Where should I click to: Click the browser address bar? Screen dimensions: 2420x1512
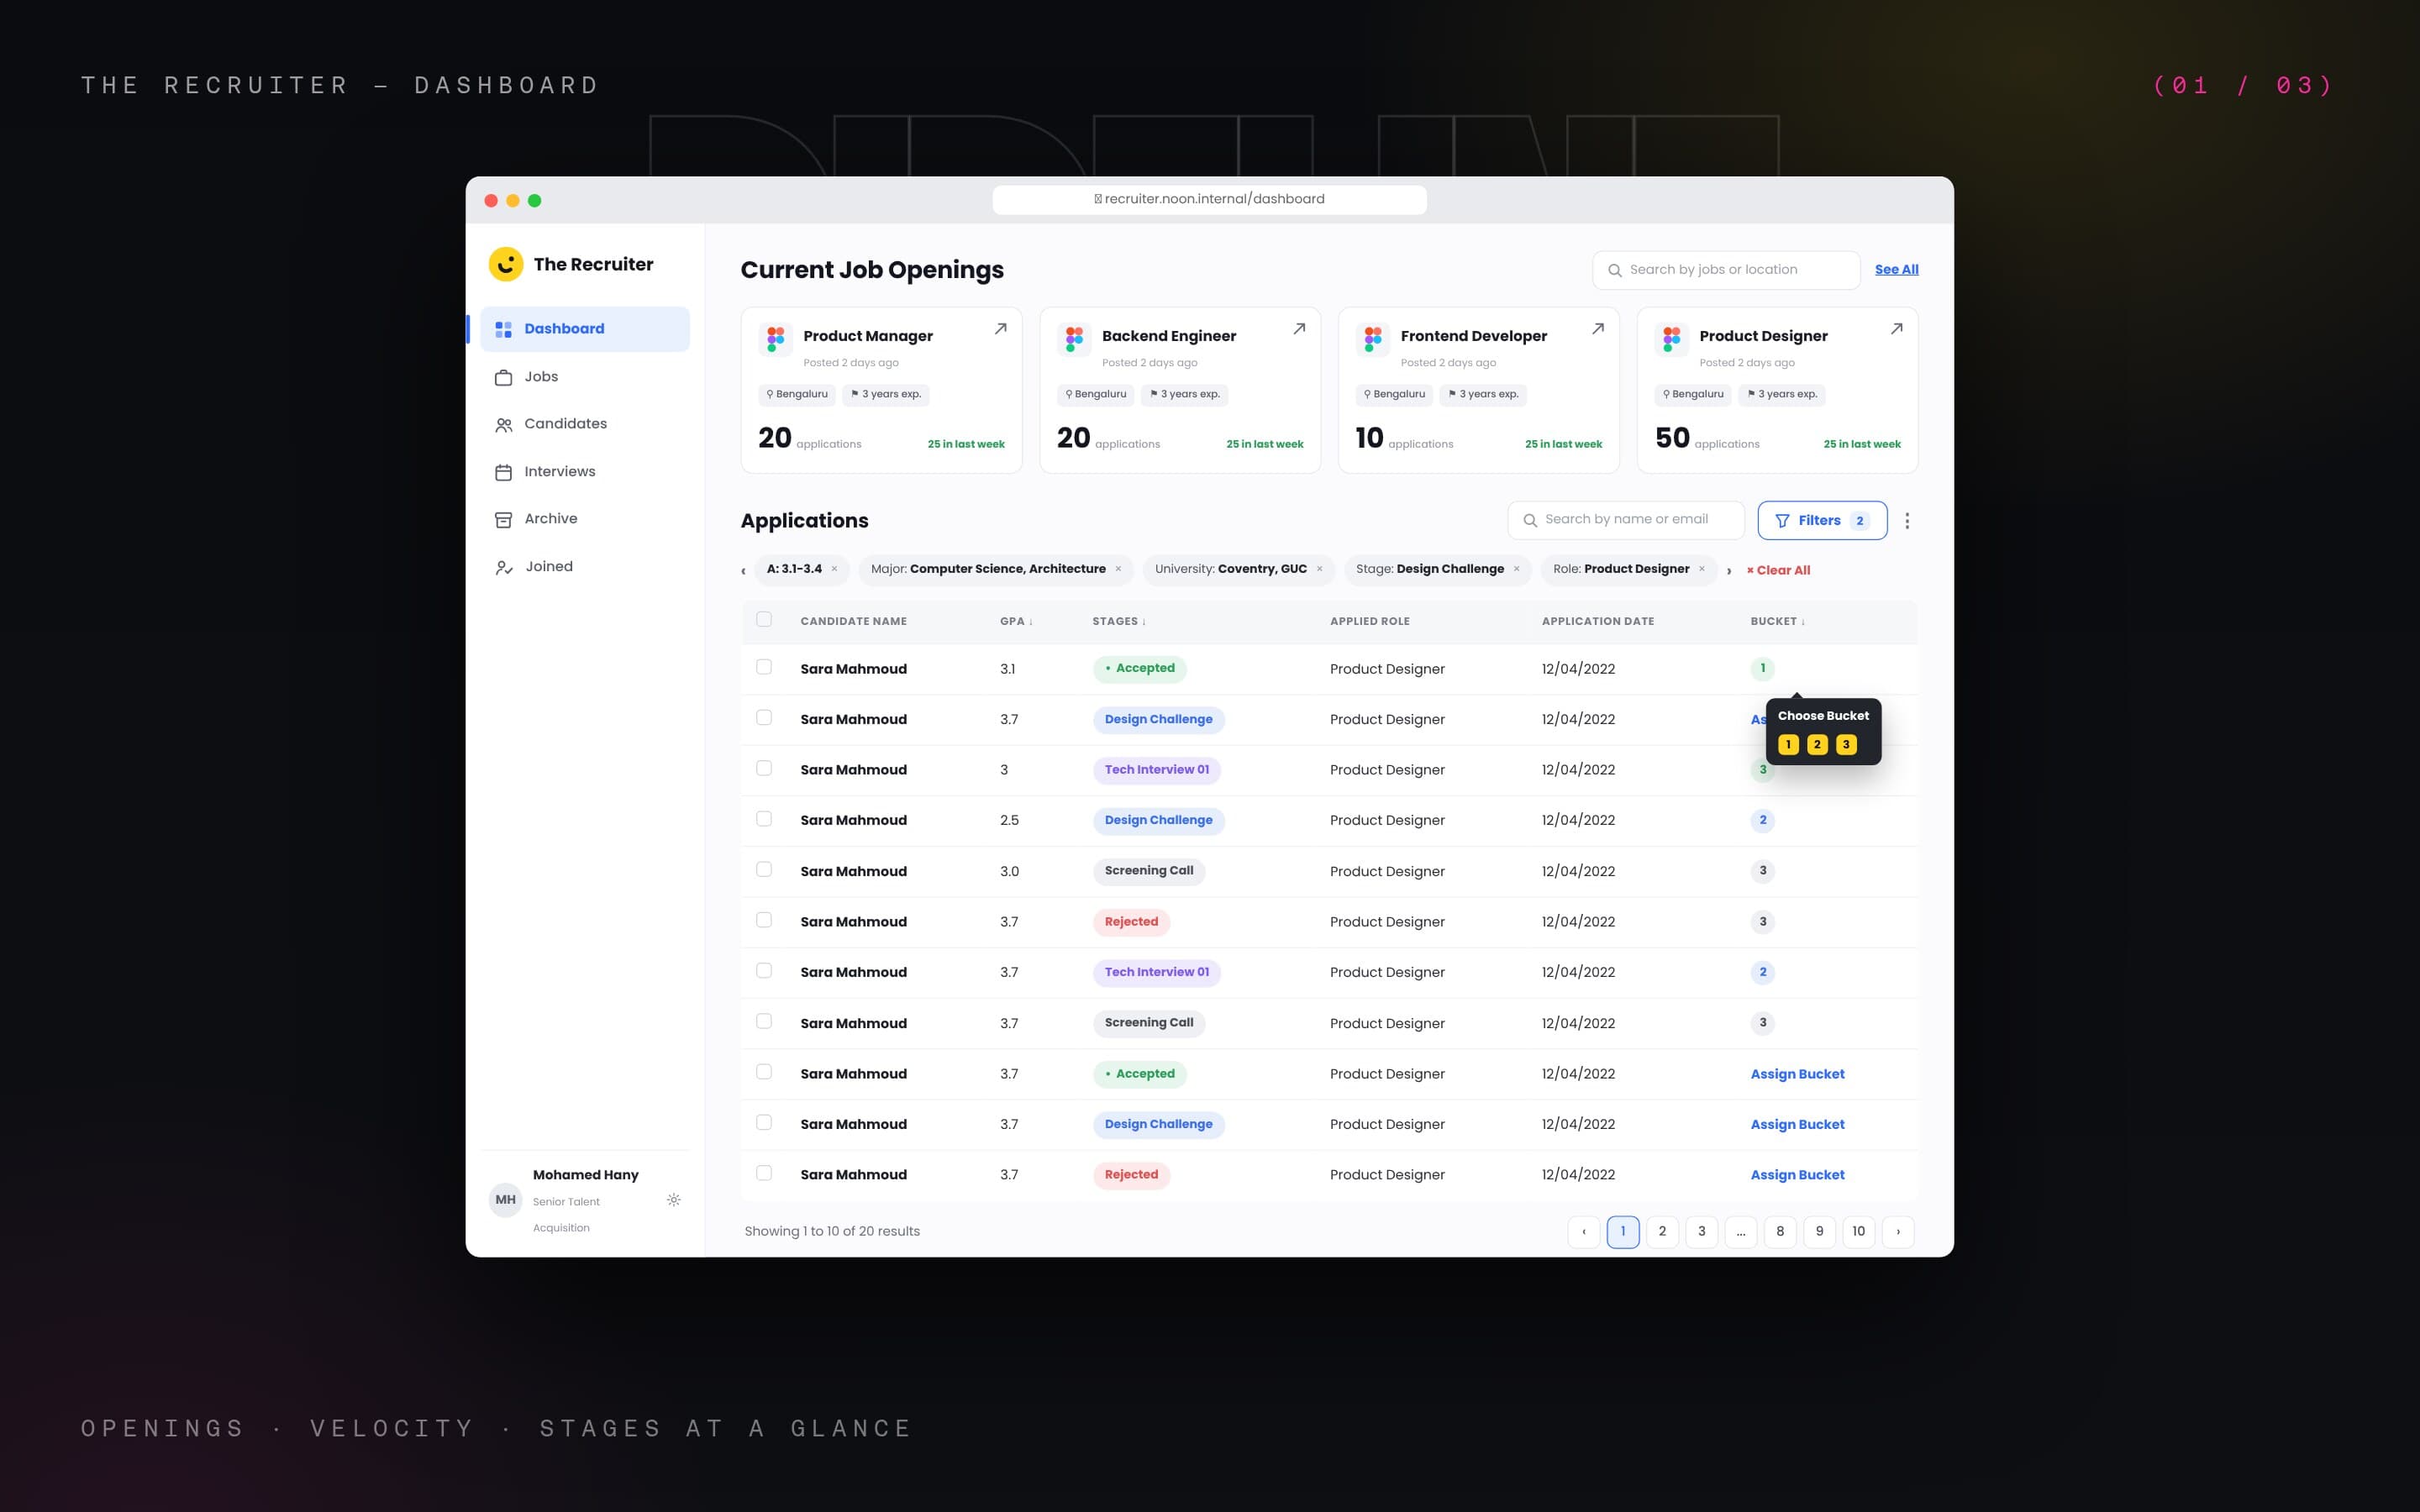pos(1209,199)
